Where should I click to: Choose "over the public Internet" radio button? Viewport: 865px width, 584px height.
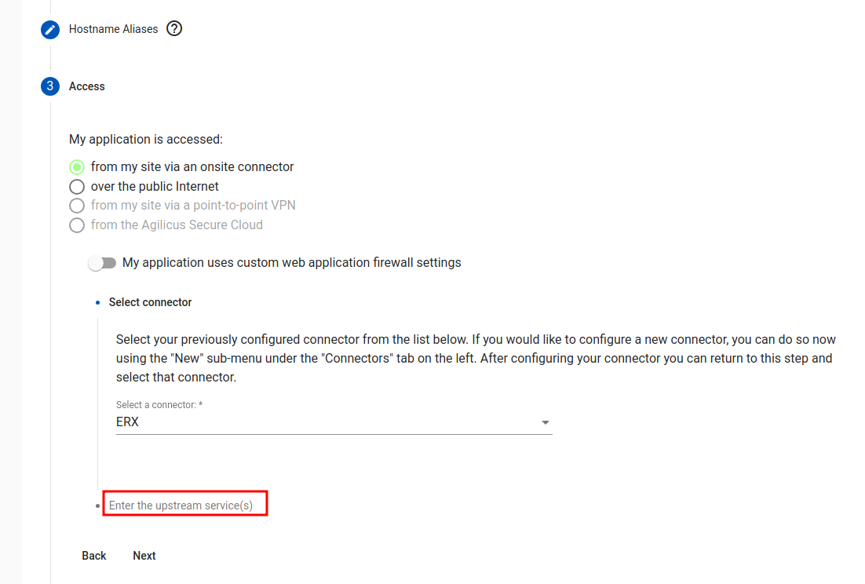point(77,187)
